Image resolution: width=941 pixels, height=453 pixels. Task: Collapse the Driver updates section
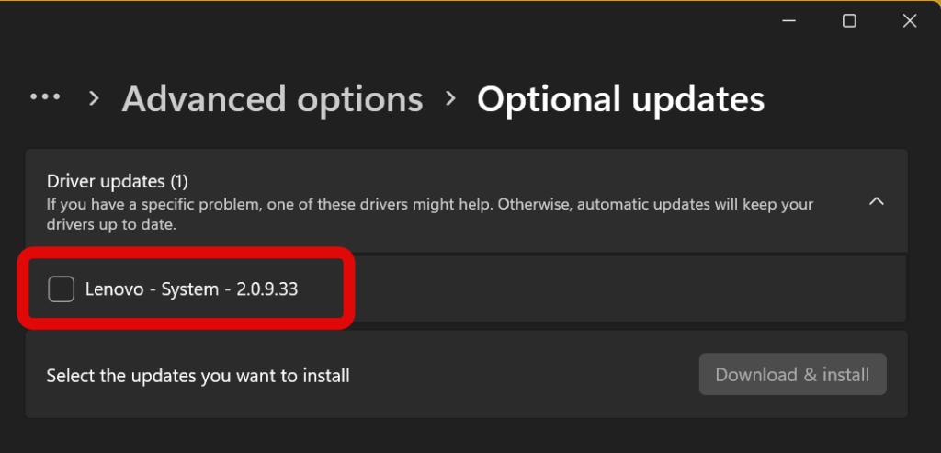coord(877,200)
